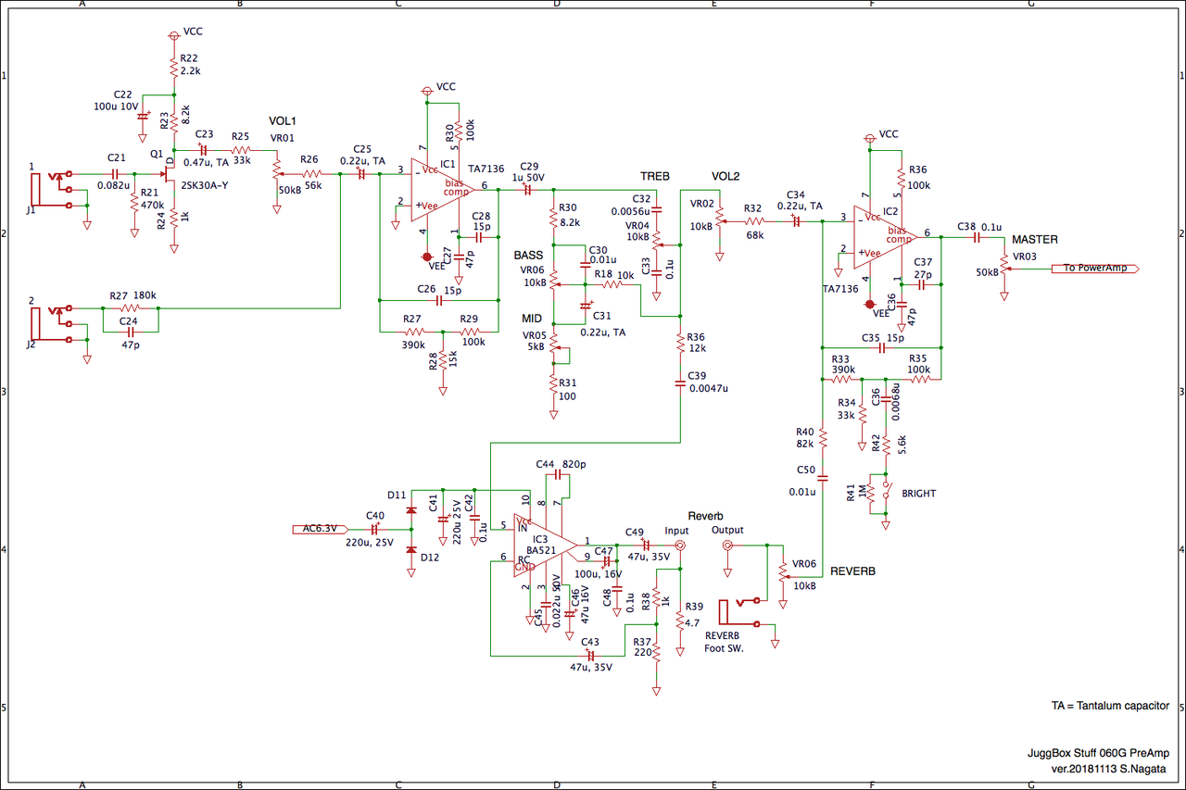Click the J1 input jack symbol

51,190
